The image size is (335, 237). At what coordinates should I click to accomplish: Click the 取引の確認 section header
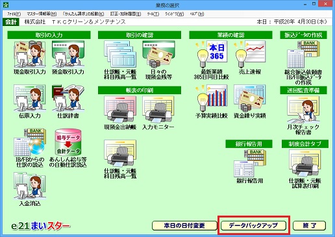pyautogui.click(x=140, y=35)
